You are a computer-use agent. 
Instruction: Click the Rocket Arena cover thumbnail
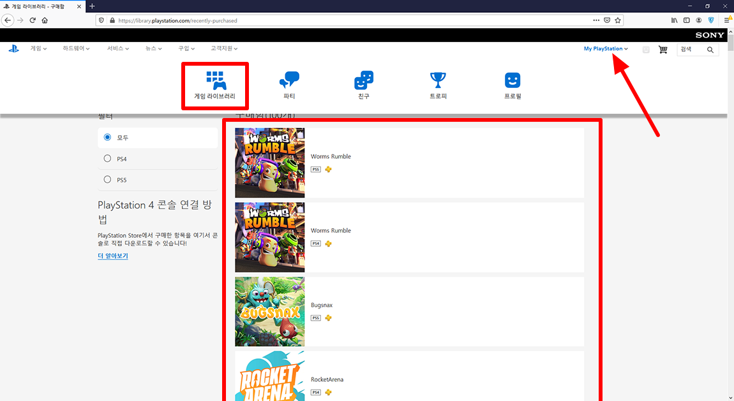click(x=269, y=375)
